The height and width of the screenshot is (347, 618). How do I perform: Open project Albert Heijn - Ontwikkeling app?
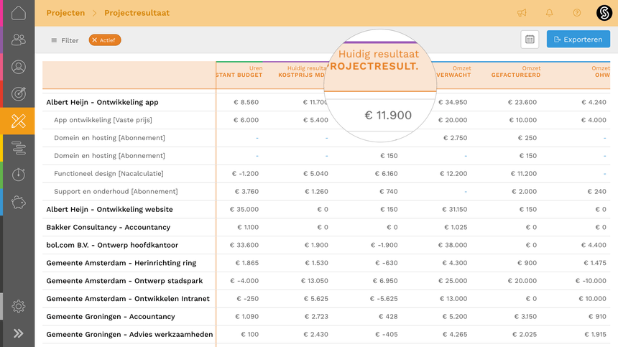point(103,102)
